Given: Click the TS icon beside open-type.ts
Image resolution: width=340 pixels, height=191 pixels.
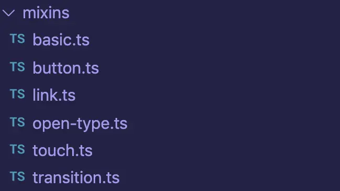Looking at the screenshot, I should (17, 122).
